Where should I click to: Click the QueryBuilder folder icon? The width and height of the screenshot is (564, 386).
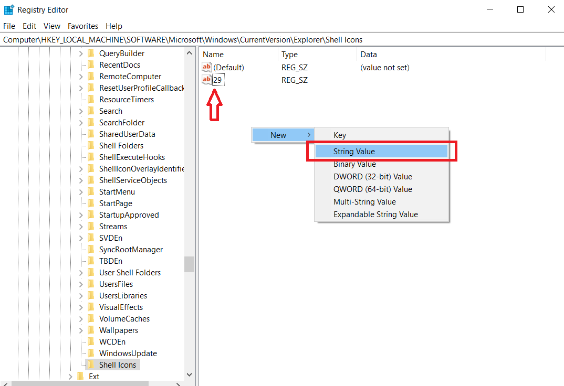click(91, 53)
